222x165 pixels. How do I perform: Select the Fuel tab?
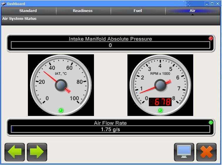coord(138,11)
